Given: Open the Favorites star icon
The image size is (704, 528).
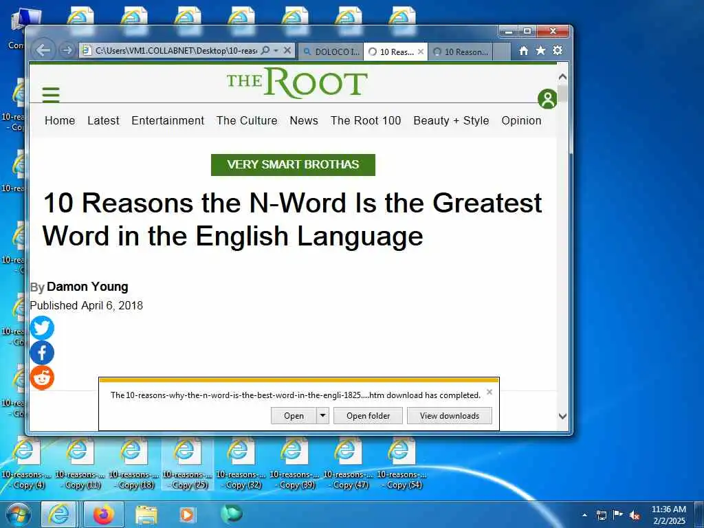Looking at the screenshot, I should click(x=540, y=51).
